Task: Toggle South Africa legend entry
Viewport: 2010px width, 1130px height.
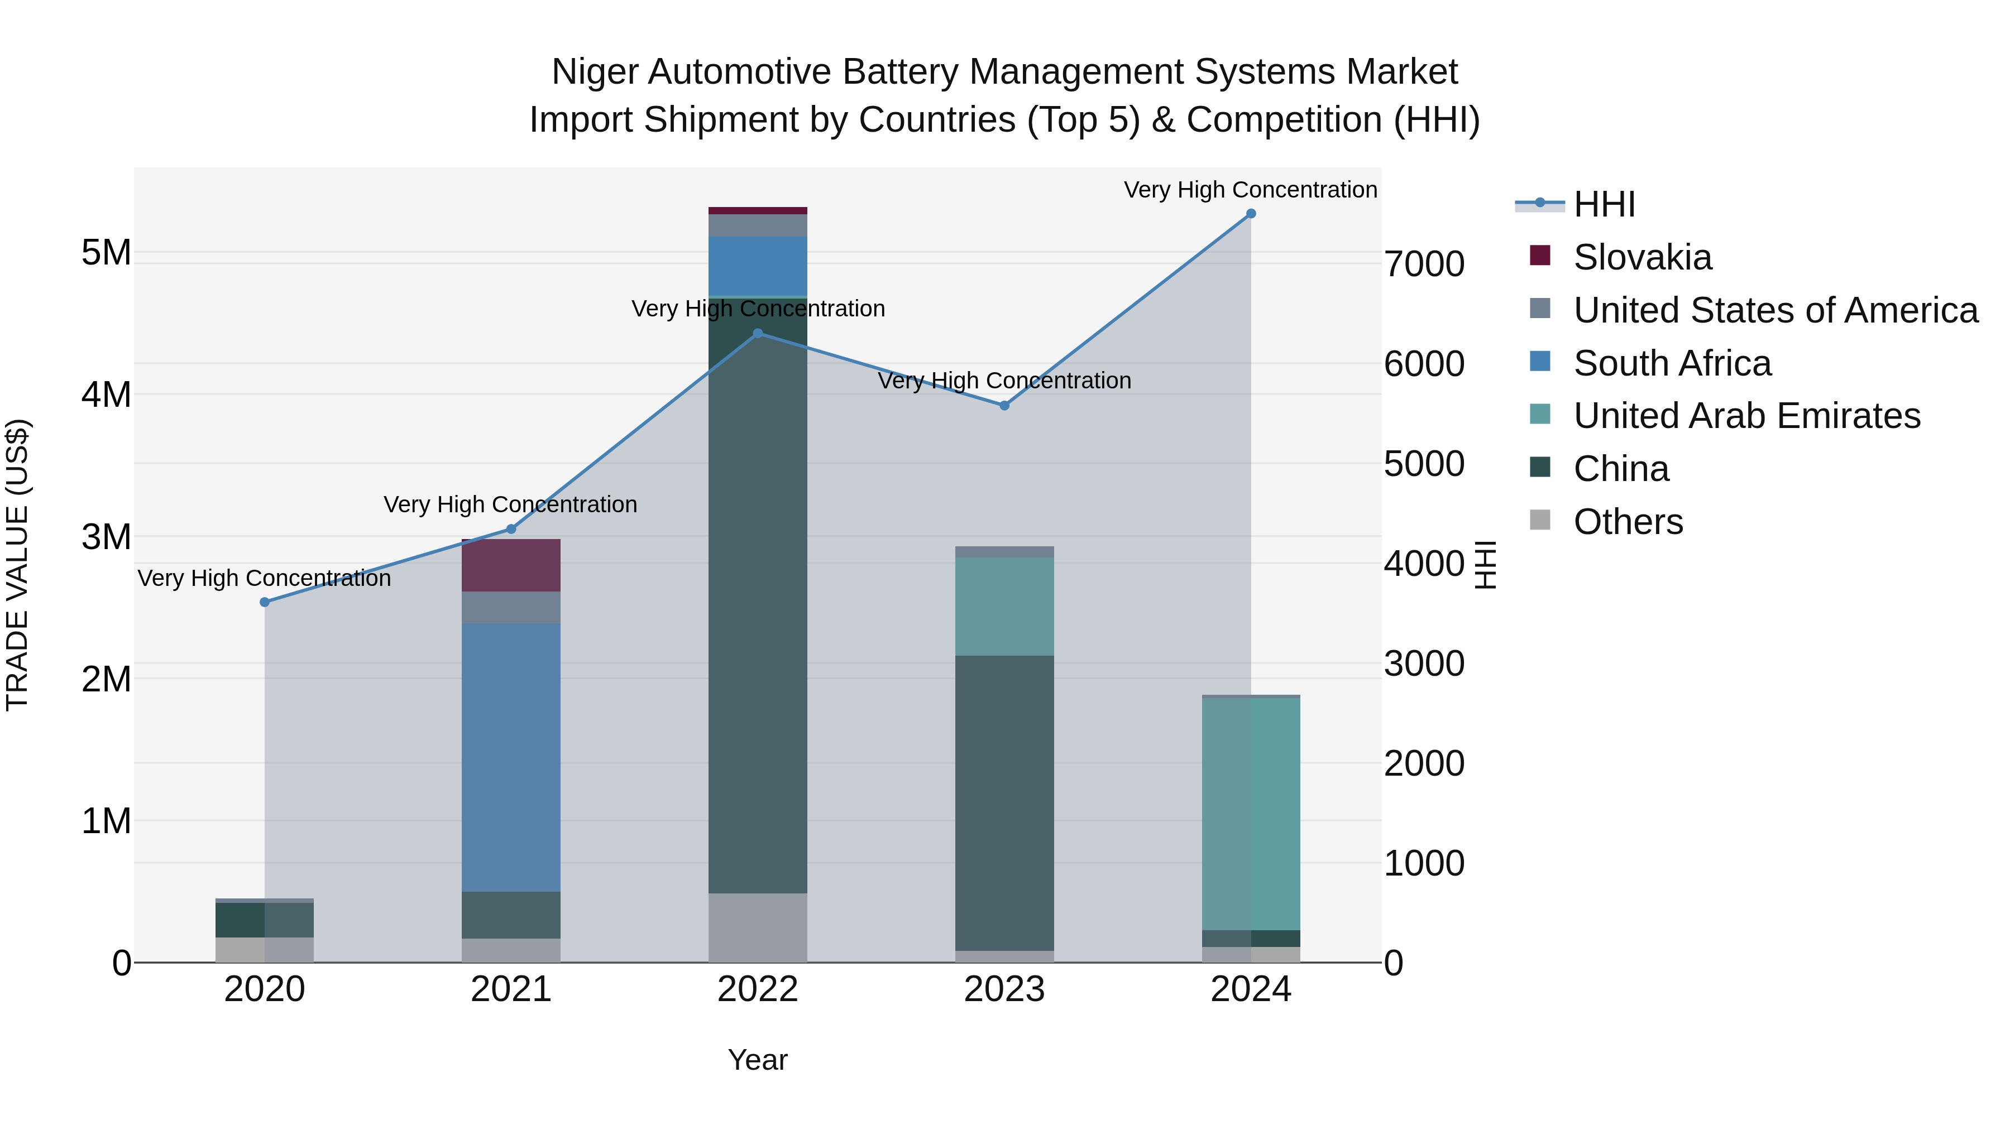Action: (1651, 363)
